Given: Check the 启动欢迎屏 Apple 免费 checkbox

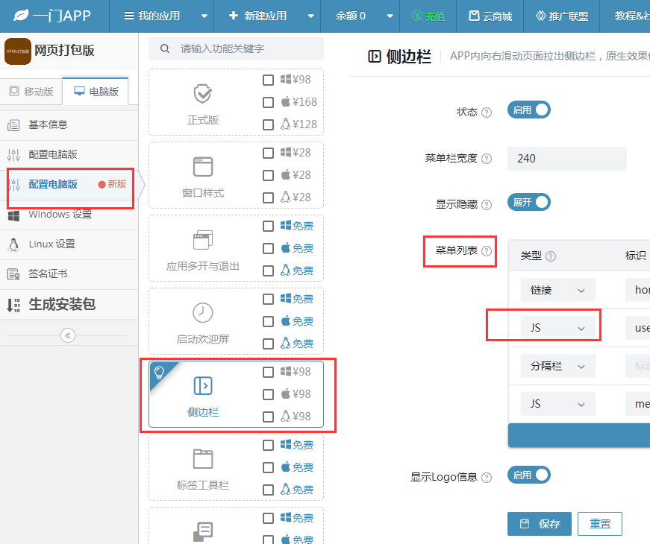Looking at the screenshot, I should click(x=268, y=322).
